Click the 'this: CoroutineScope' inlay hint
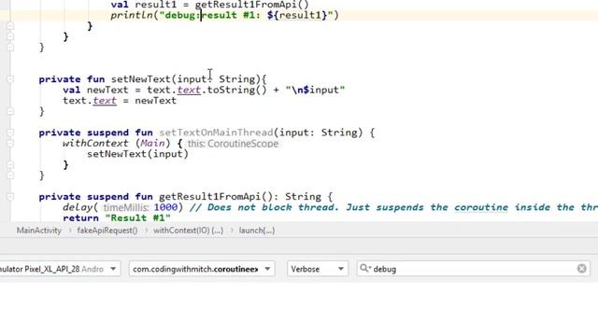Viewport: 598px width, 336px height. 233,144
